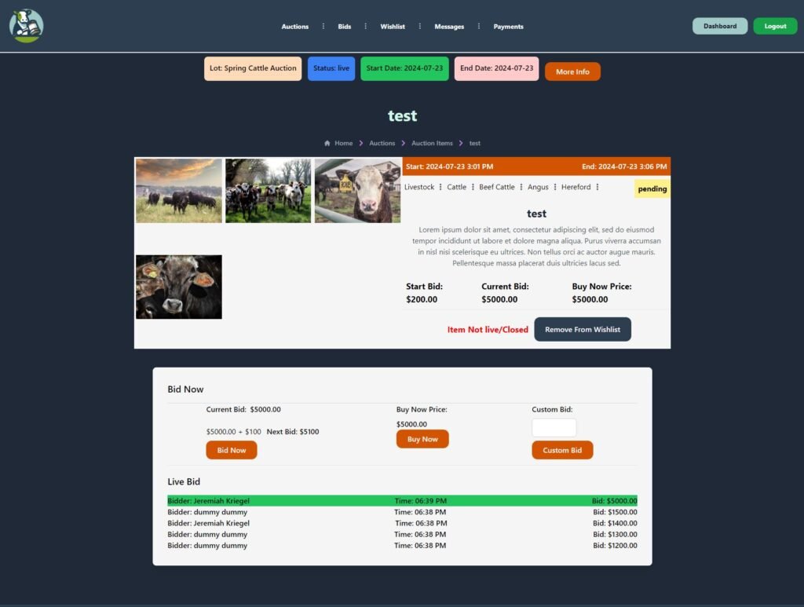This screenshot has width=804, height=607.
Task: Click the dots icon beside the Wishlist nav item
Action: (x=418, y=26)
